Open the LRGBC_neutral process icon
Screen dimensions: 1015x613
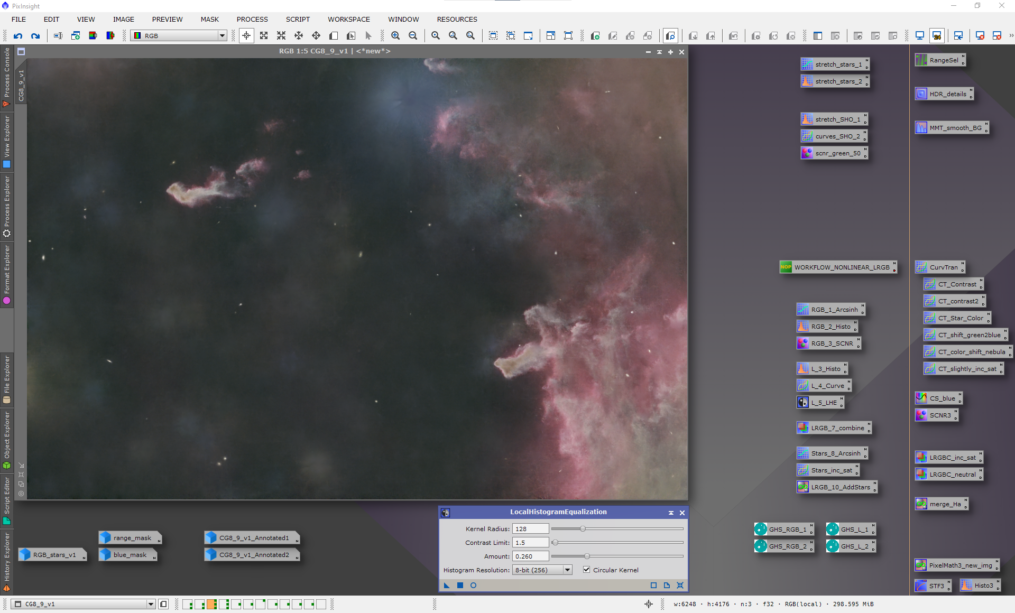point(948,475)
